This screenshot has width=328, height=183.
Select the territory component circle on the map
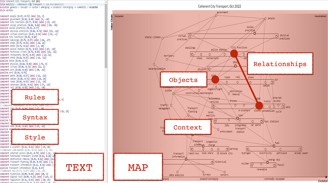pos(167,59)
